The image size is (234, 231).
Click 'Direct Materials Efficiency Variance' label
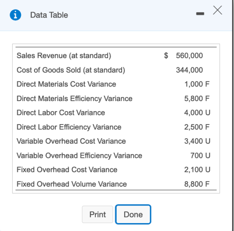coord(74,99)
